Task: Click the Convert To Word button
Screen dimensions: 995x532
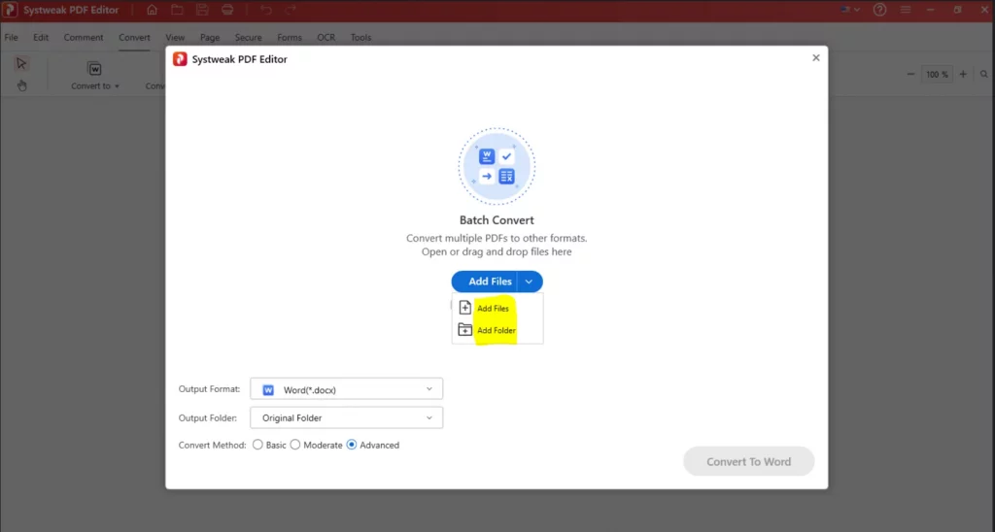Action: click(x=749, y=461)
